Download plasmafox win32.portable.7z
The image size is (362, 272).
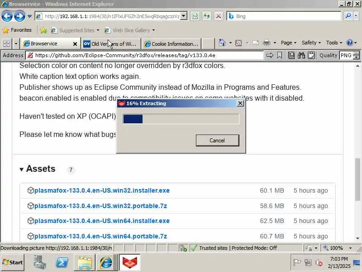[x=100, y=206]
